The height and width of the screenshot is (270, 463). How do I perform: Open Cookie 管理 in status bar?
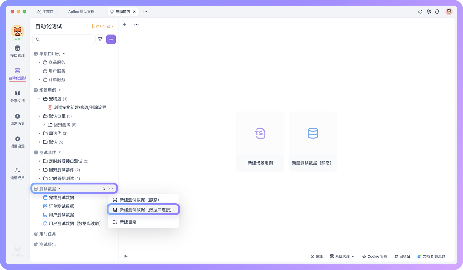point(375,256)
